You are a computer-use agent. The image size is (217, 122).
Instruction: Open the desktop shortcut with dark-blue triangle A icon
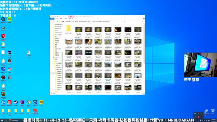tap(35, 103)
